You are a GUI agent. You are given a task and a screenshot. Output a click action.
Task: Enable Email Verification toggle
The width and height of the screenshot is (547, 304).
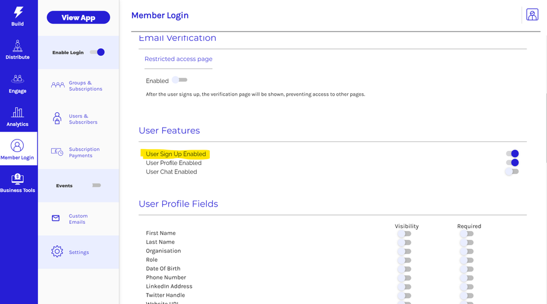180,80
